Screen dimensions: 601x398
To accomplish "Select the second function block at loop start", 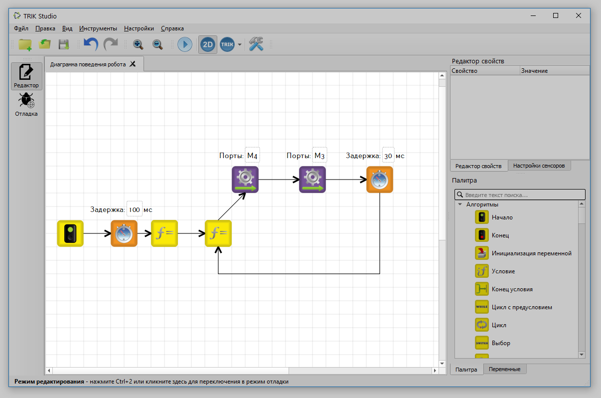I will (x=218, y=233).
